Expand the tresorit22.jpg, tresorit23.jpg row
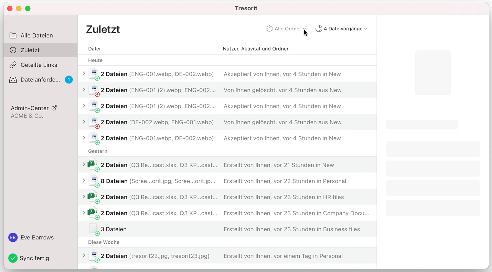Screen dimensions: 492x272 pos(84,256)
